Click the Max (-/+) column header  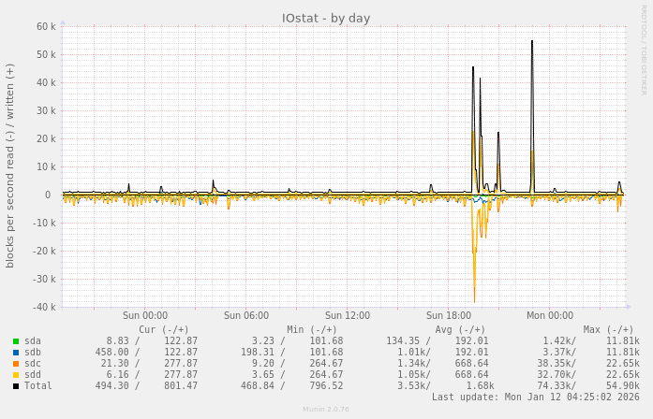pos(608,329)
